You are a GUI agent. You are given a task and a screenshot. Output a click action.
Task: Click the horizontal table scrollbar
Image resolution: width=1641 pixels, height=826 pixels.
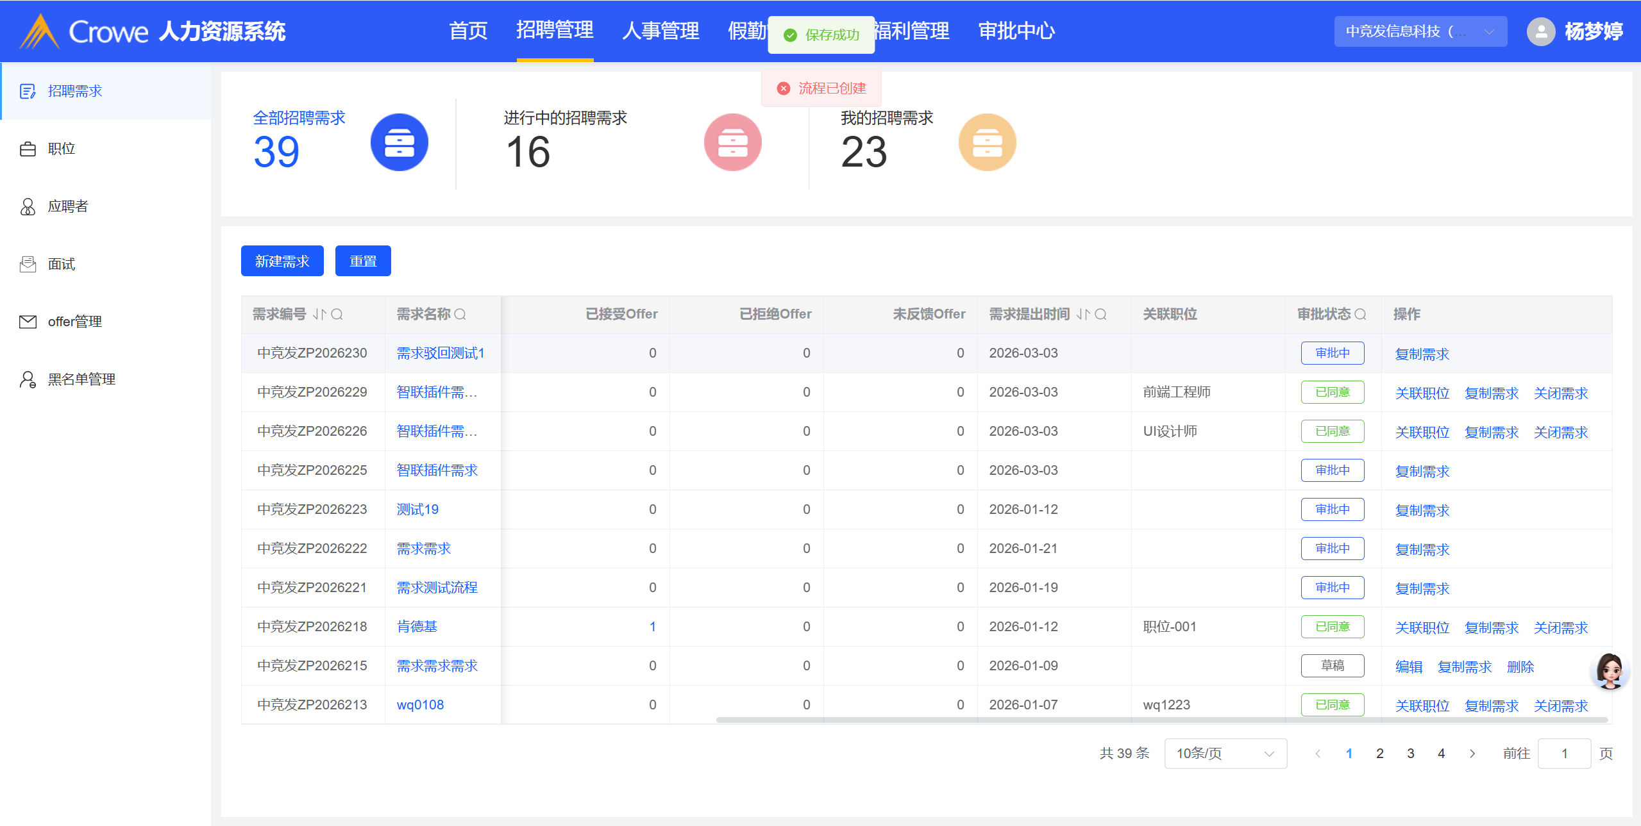coord(1161,720)
